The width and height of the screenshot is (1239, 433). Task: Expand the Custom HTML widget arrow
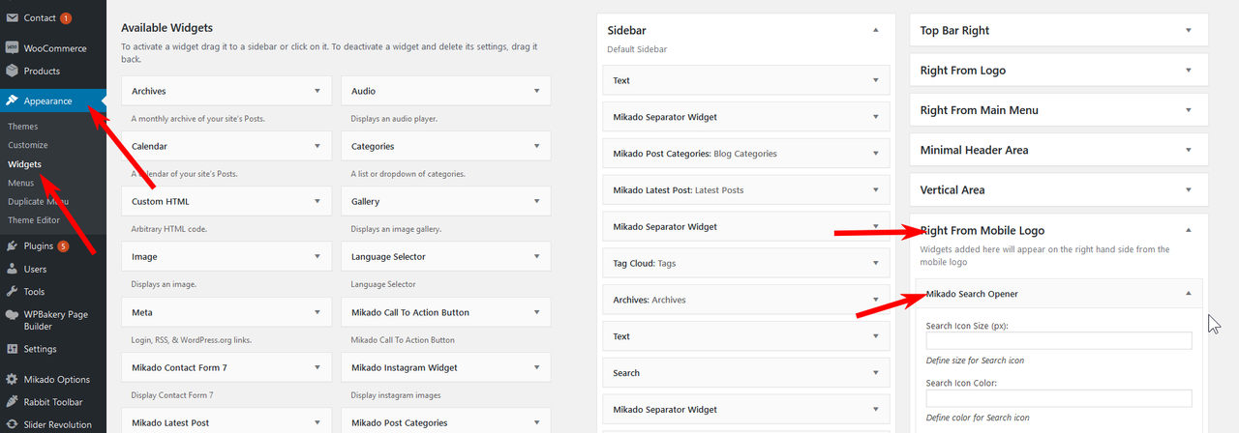coord(317,201)
